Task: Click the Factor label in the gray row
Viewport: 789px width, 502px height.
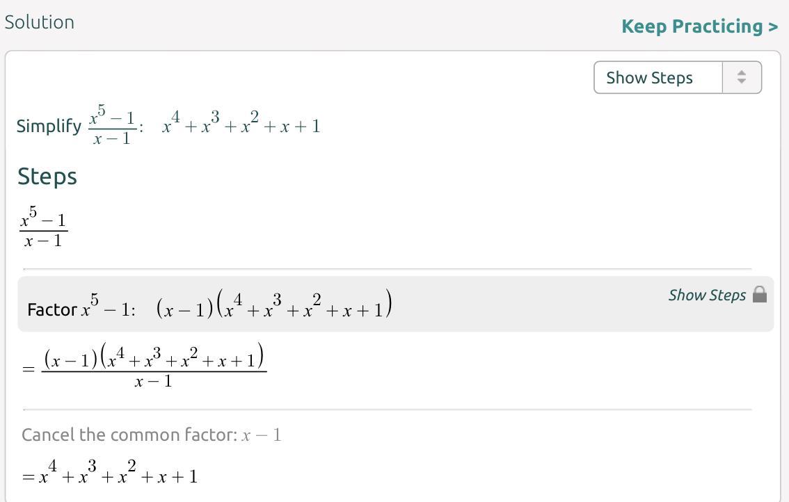Action: (51, 310)
